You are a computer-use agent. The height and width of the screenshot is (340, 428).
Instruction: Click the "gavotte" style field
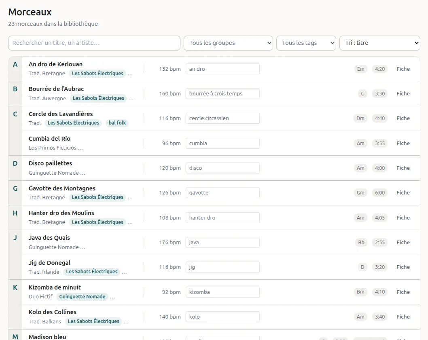[x=222, y=193]
